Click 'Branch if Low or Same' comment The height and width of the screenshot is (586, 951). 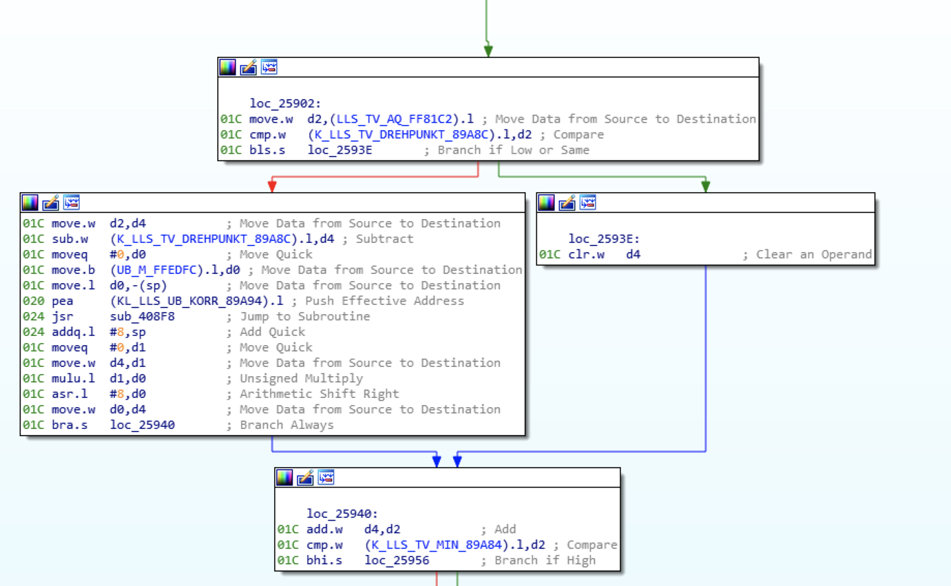coord(513,150)
